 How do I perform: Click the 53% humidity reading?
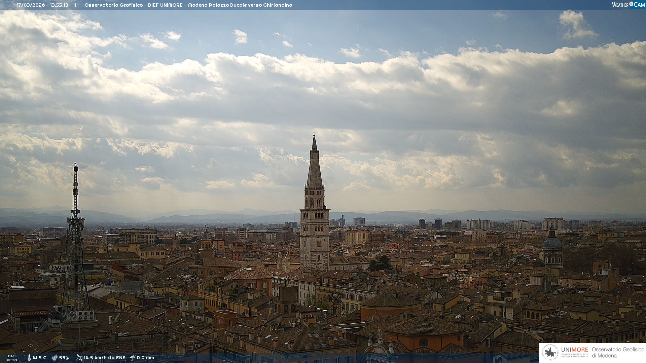pos(64,358)
